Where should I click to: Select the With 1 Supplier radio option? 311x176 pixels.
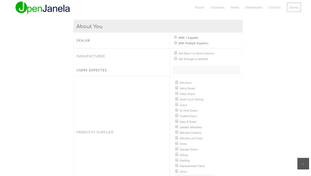coord(175,37)
